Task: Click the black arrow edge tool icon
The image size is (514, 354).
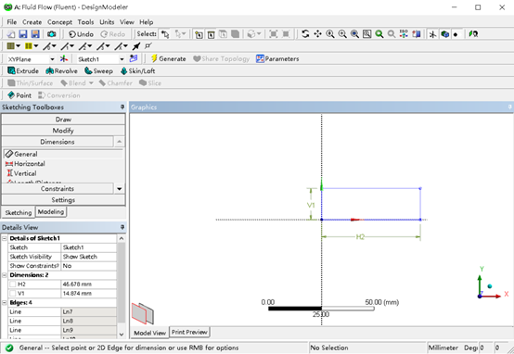Action: click(x=136, y=46)
